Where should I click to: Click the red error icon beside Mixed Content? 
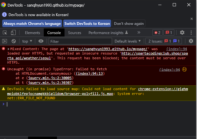coord(3,49)
